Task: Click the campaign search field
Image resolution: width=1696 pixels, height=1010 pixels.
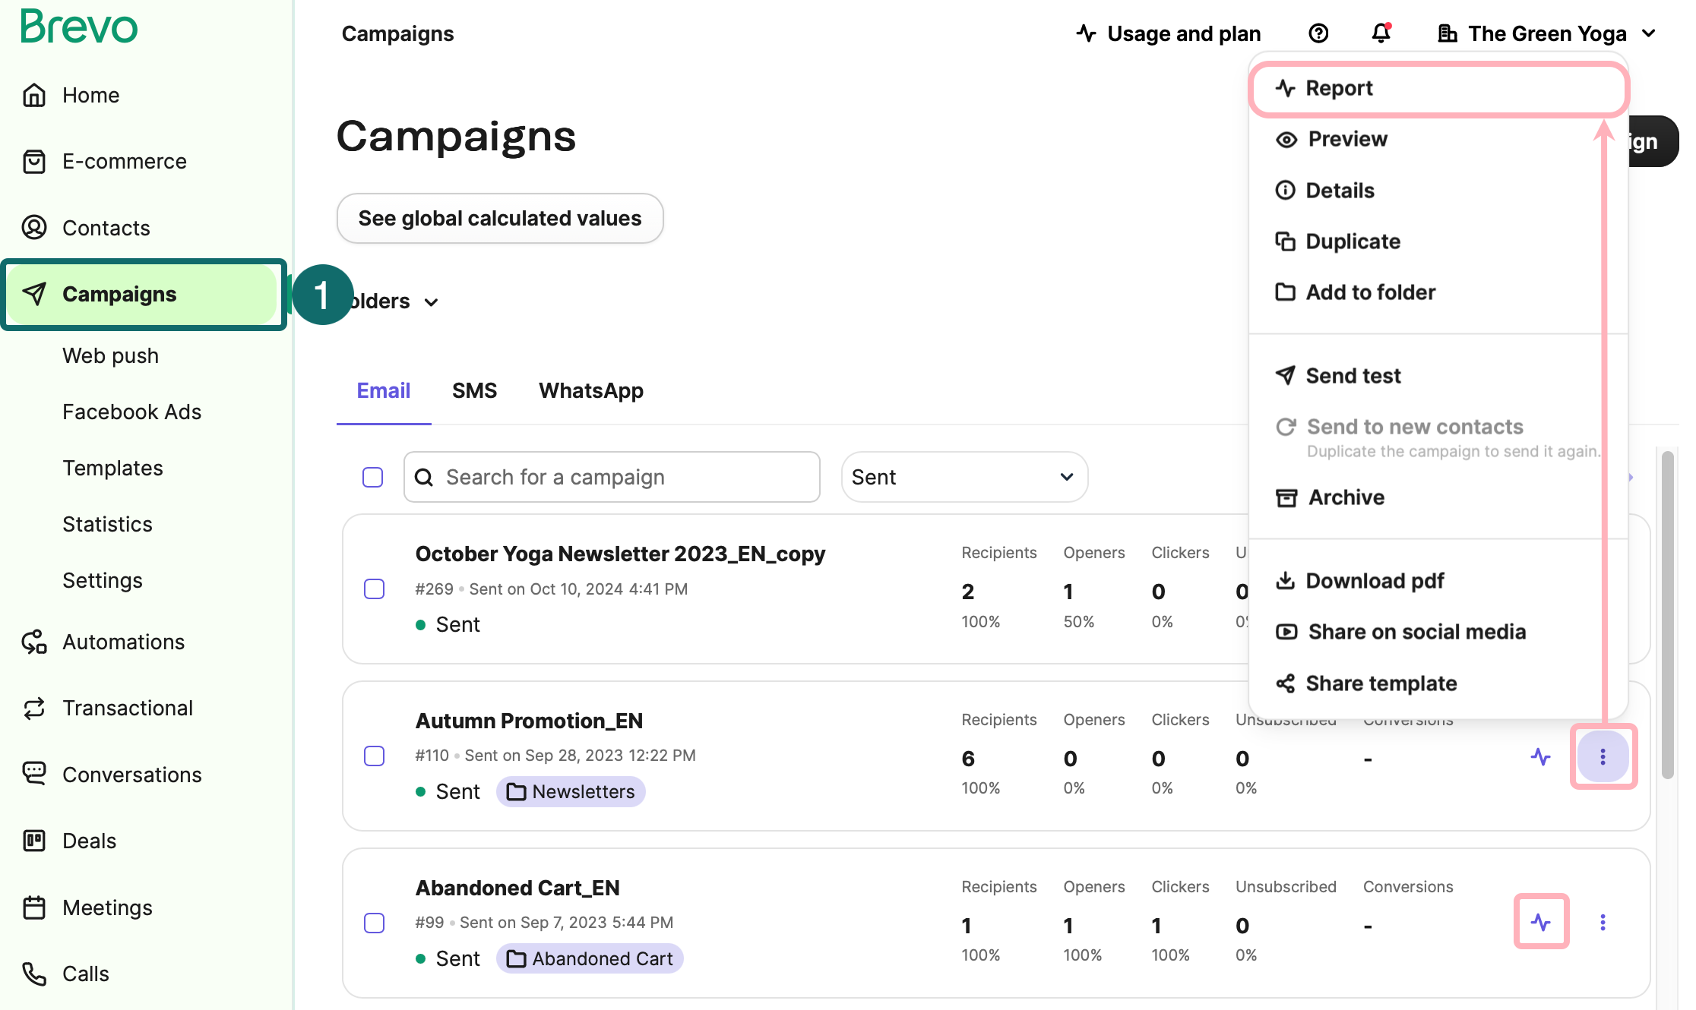Action: [612, 477]
